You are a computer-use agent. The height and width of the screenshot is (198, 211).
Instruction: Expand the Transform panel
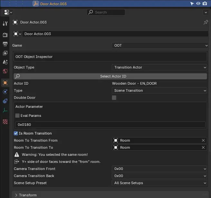[16, 195]
